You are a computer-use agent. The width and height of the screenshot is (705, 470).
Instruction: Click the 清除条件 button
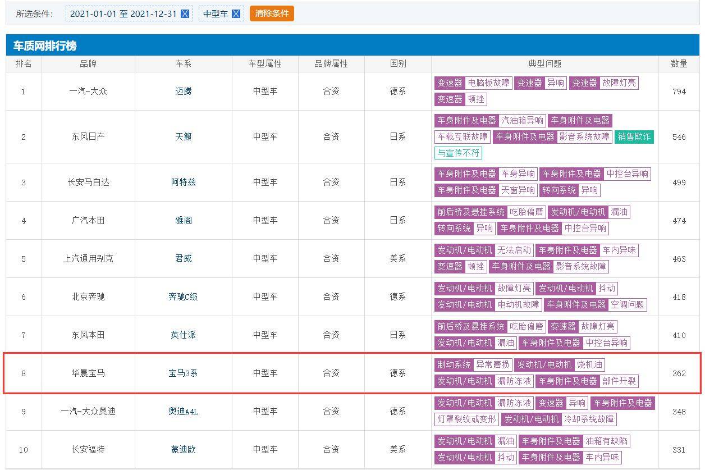(x=272, y=13)
